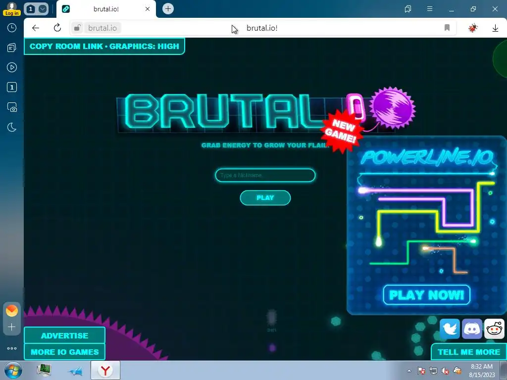Open the tabs counter icon in sidebar

12,87
